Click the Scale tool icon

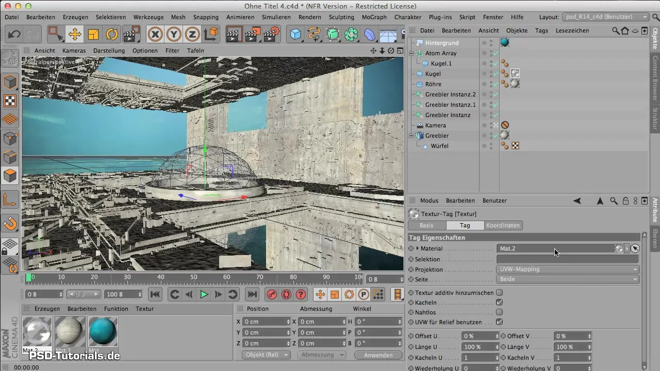click(93, 35)
